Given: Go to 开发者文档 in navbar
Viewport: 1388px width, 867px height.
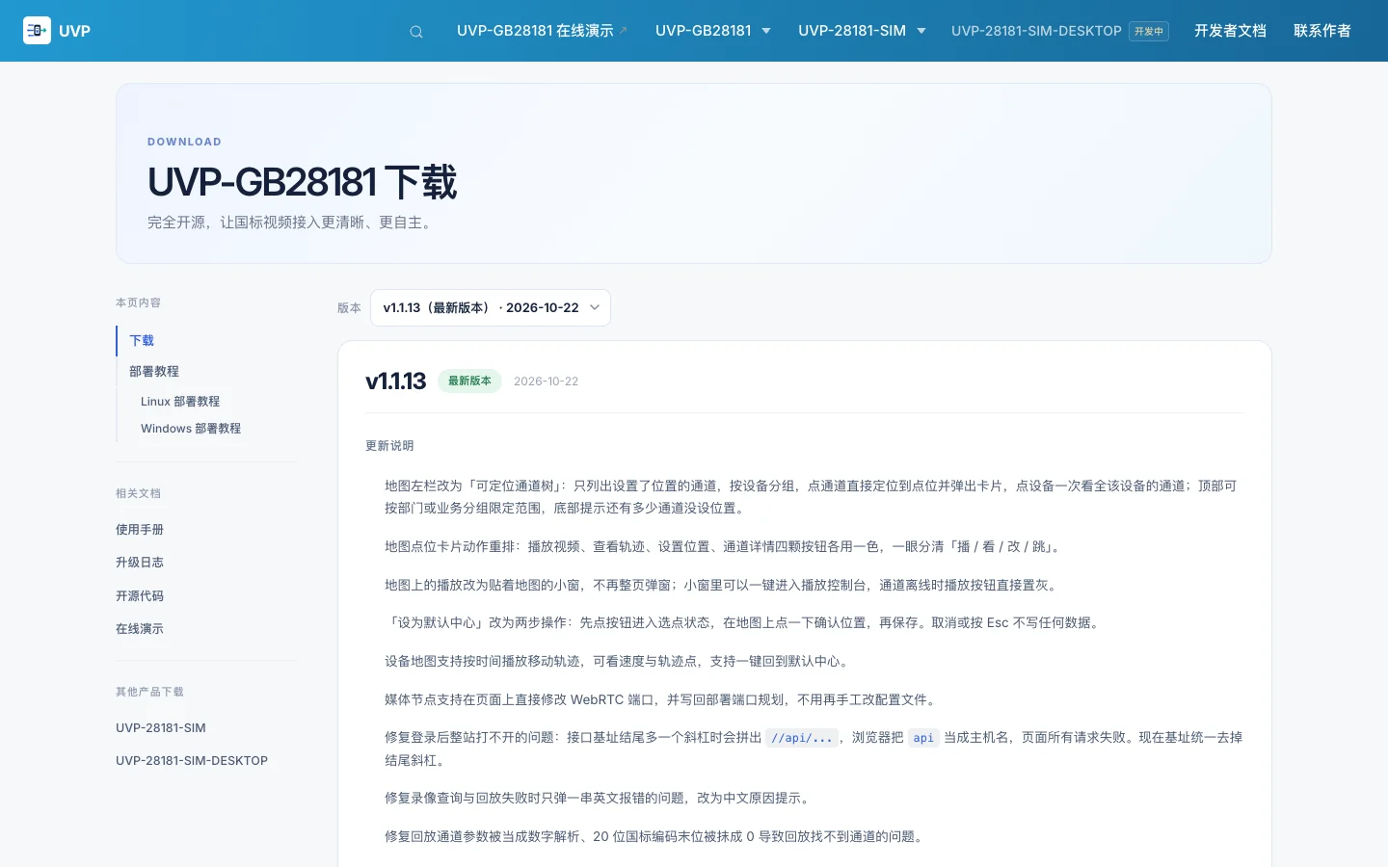Looking at the screenshot, I should click(x=1230, y=31).
